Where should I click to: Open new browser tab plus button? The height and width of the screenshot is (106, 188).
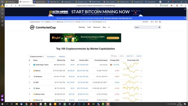[x=160, y=2]
